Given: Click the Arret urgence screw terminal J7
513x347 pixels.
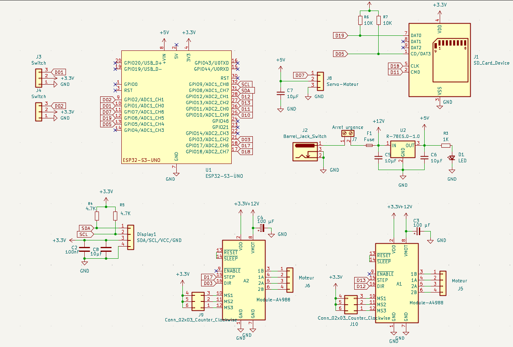Looking at the screenshot, I should [347, 133].
